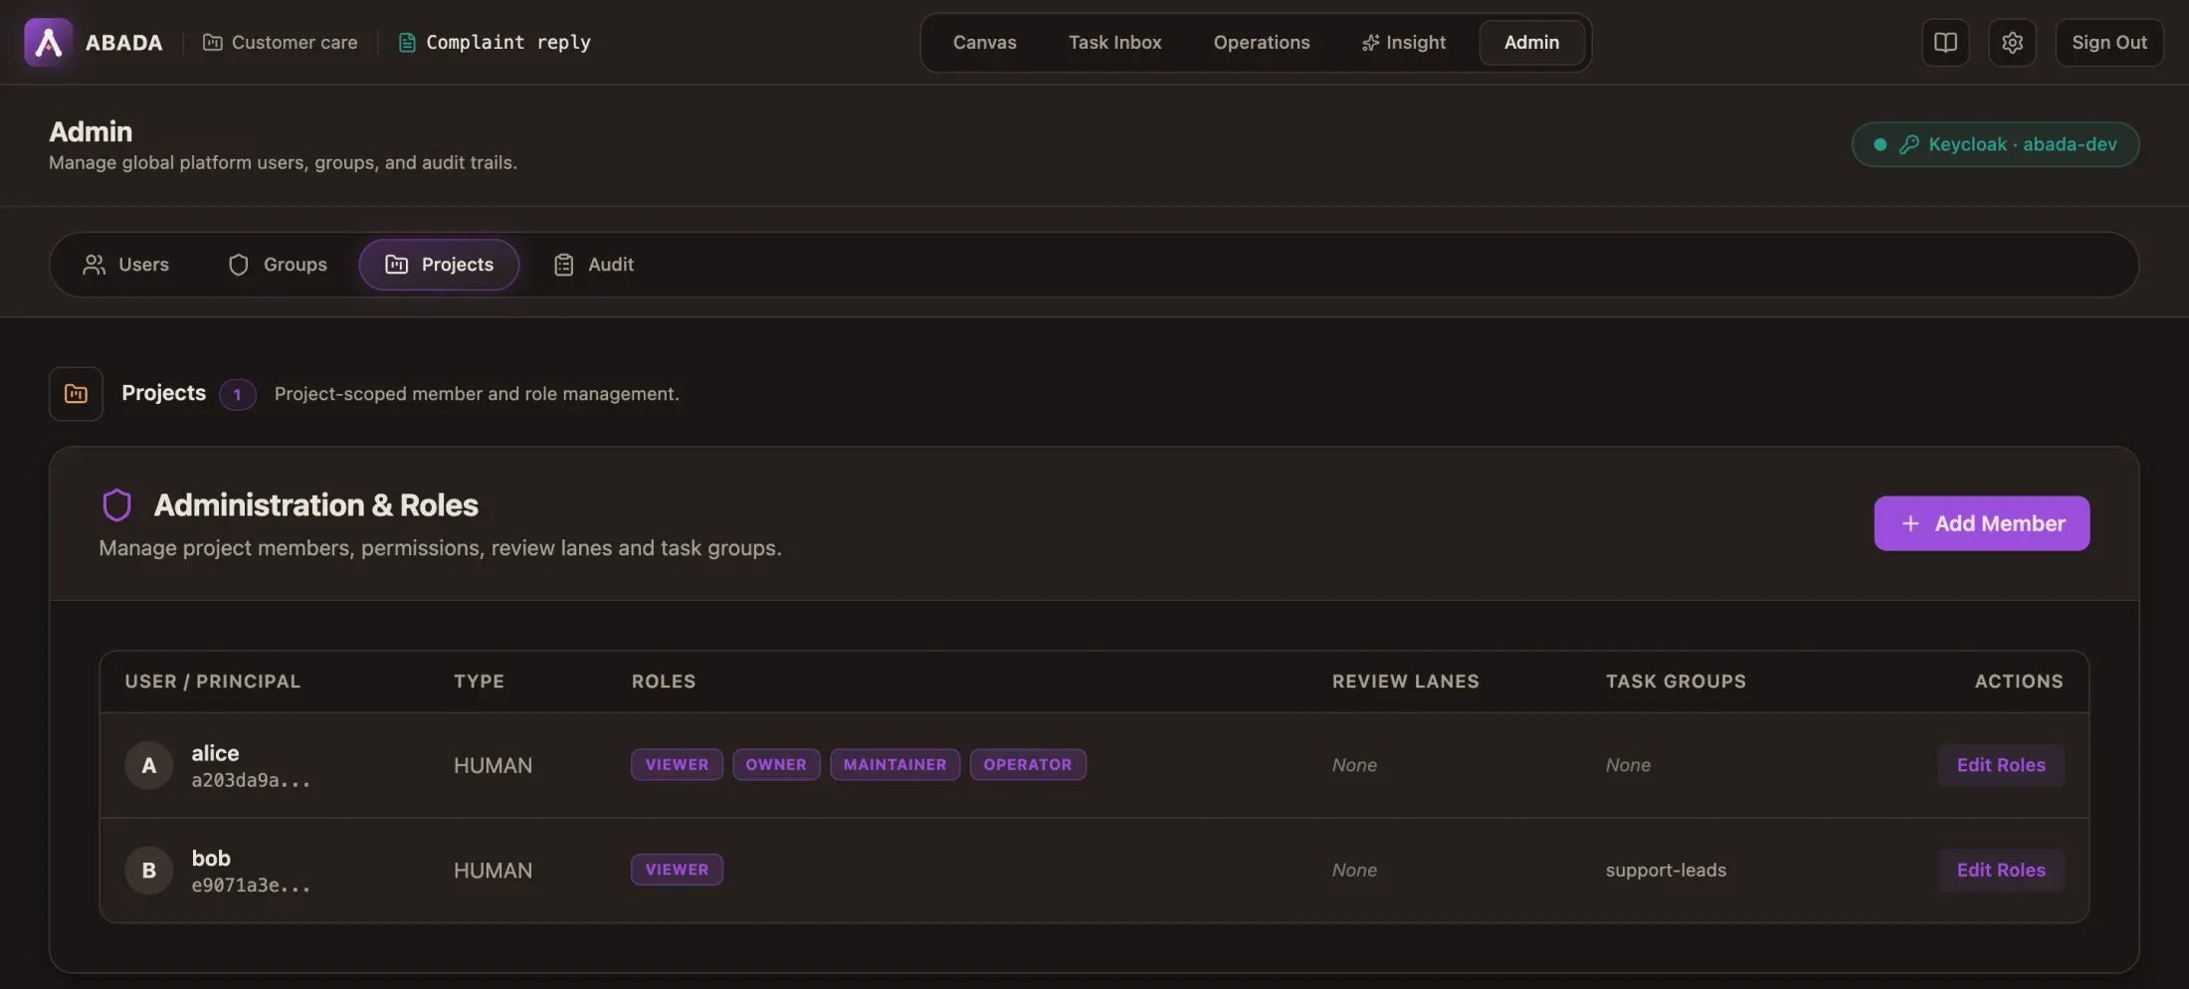Click the support-leads task group for bob
Image resolution: width=2189 pixels, height=989 pixels.
1666,870
